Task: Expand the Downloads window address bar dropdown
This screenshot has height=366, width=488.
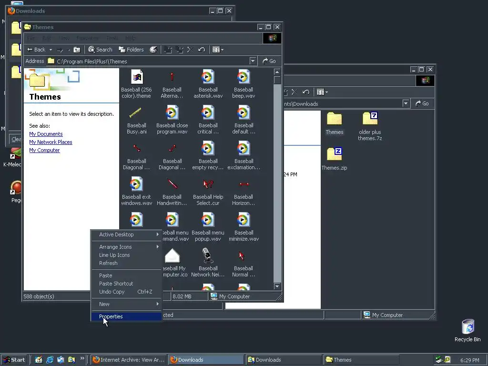Action: [x=406, y=103]
